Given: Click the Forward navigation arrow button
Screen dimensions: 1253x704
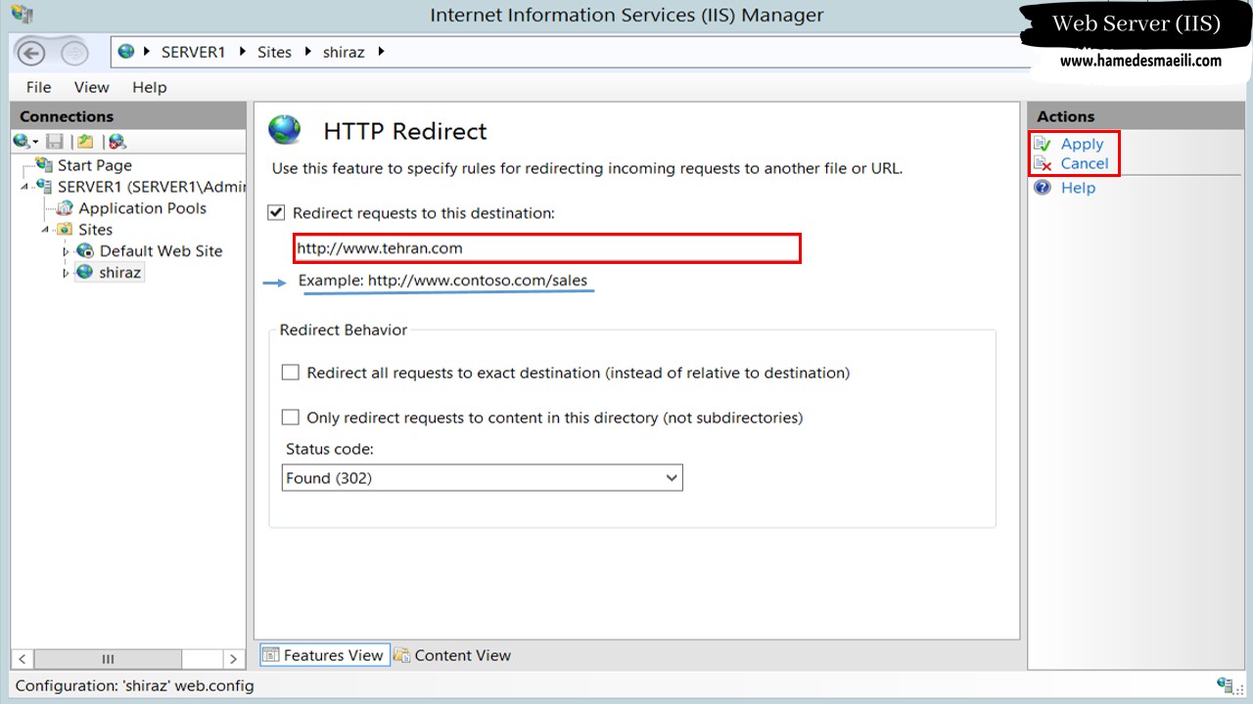Looking at the screenshot, I should [74, 53].
